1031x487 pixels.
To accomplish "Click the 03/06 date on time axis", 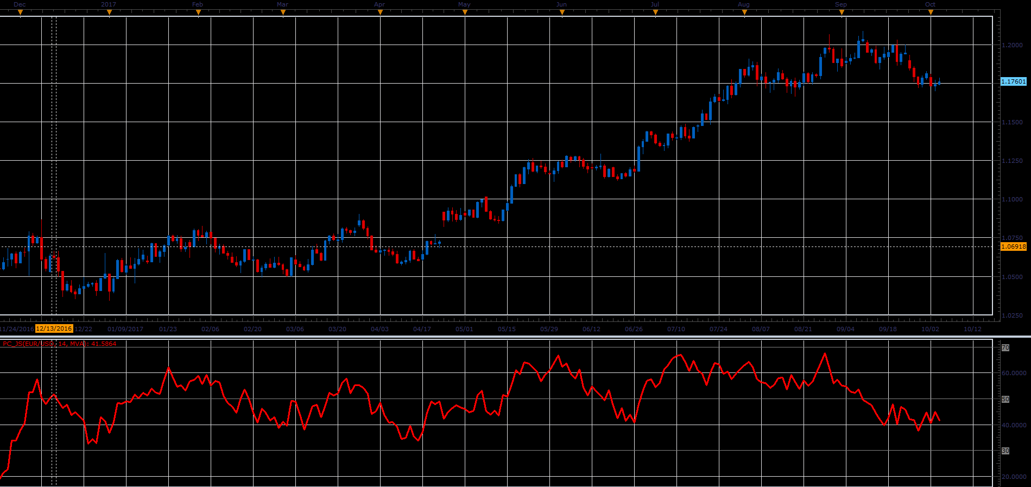I will pyautogui.click(x=295, y=329).
